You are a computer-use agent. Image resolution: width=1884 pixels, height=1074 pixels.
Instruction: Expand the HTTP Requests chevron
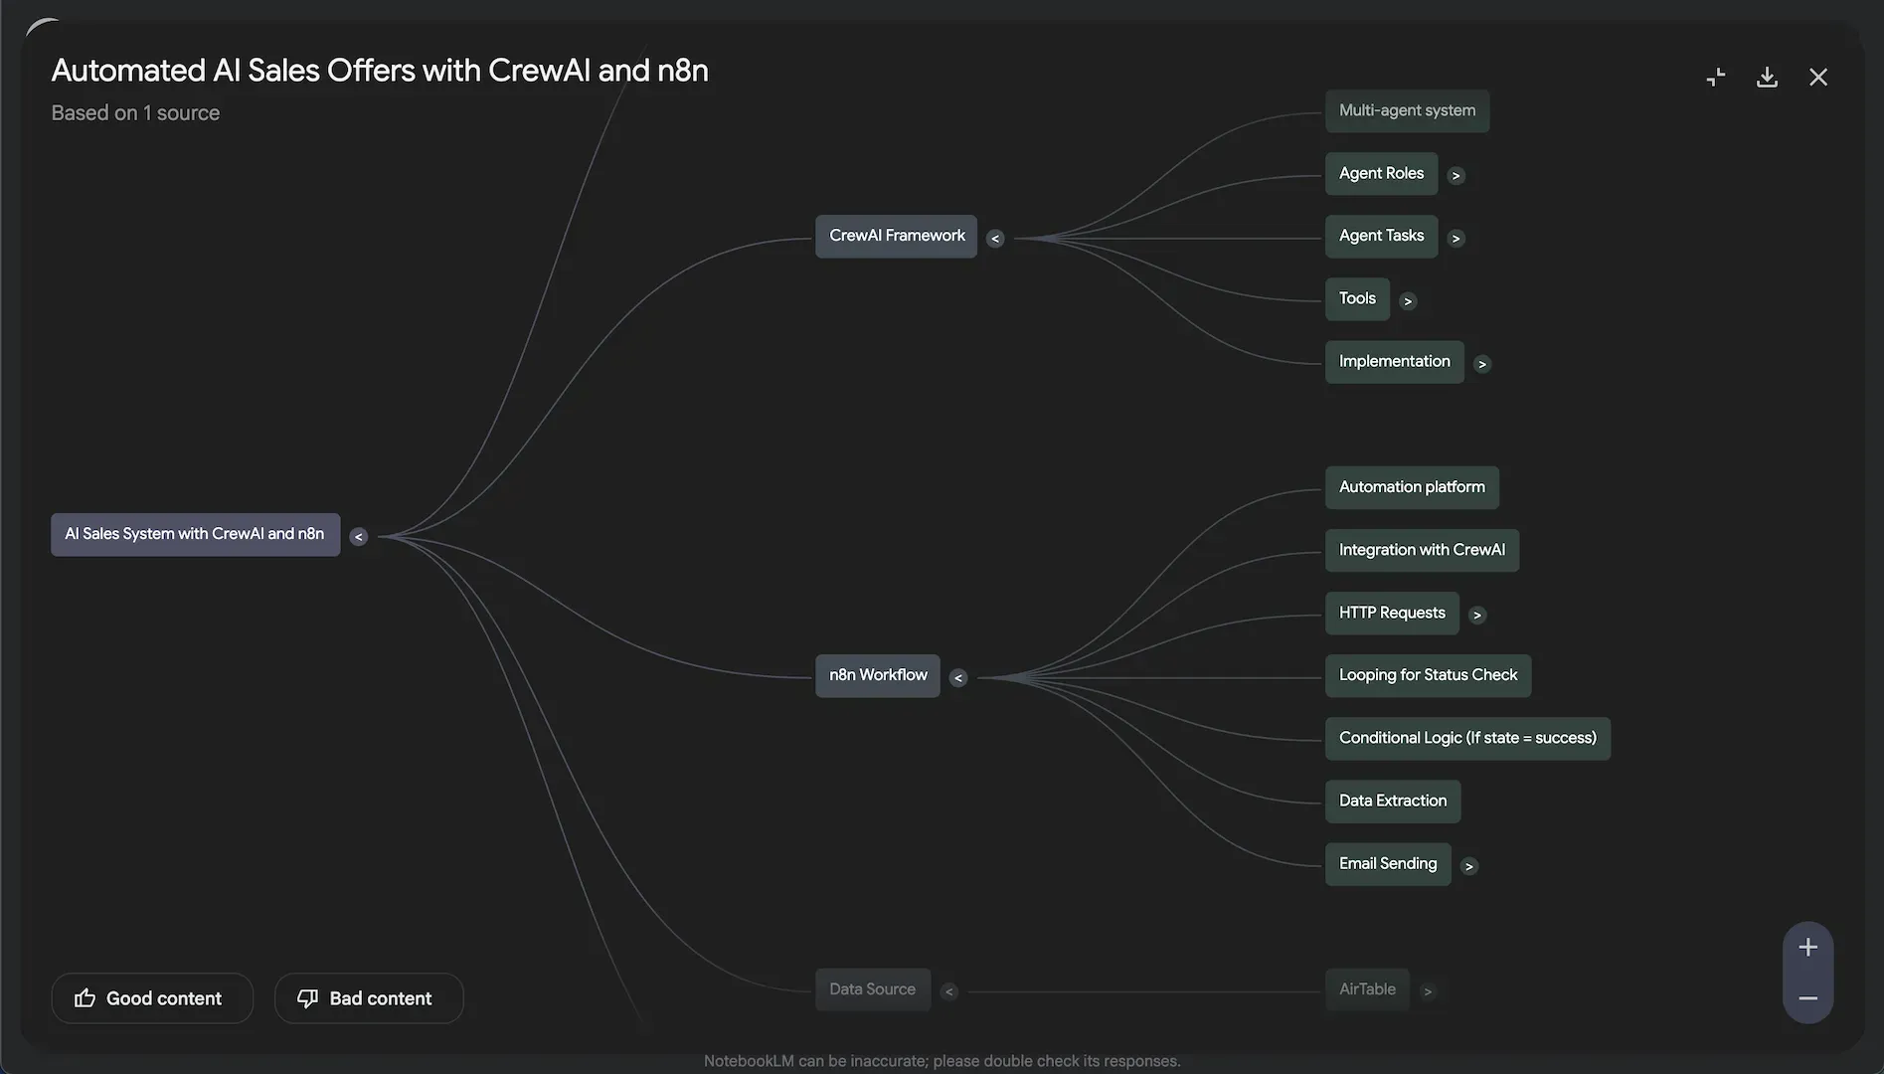pos(1477,616)
